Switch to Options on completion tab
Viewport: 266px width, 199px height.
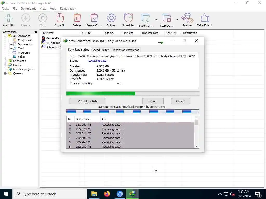125,50
